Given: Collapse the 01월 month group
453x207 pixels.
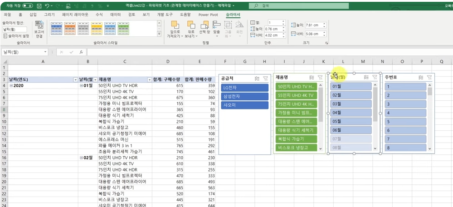Looking at the screenshot, I should [81, 86].
